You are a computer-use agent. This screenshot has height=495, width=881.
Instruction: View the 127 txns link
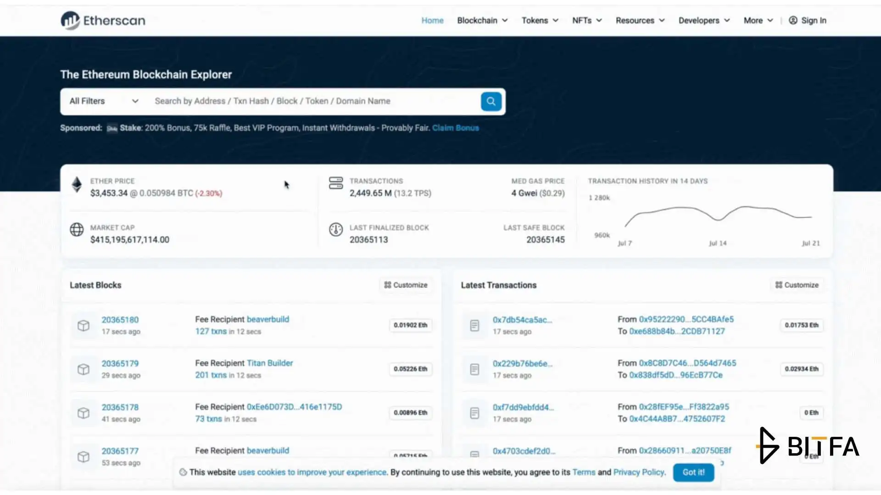[211, 331]
